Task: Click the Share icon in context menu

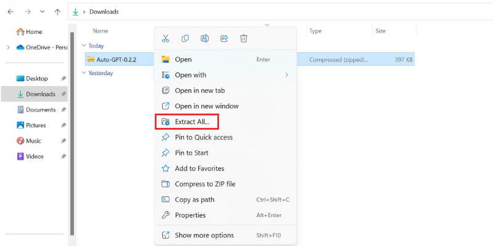Action: [x=224, y=38]
